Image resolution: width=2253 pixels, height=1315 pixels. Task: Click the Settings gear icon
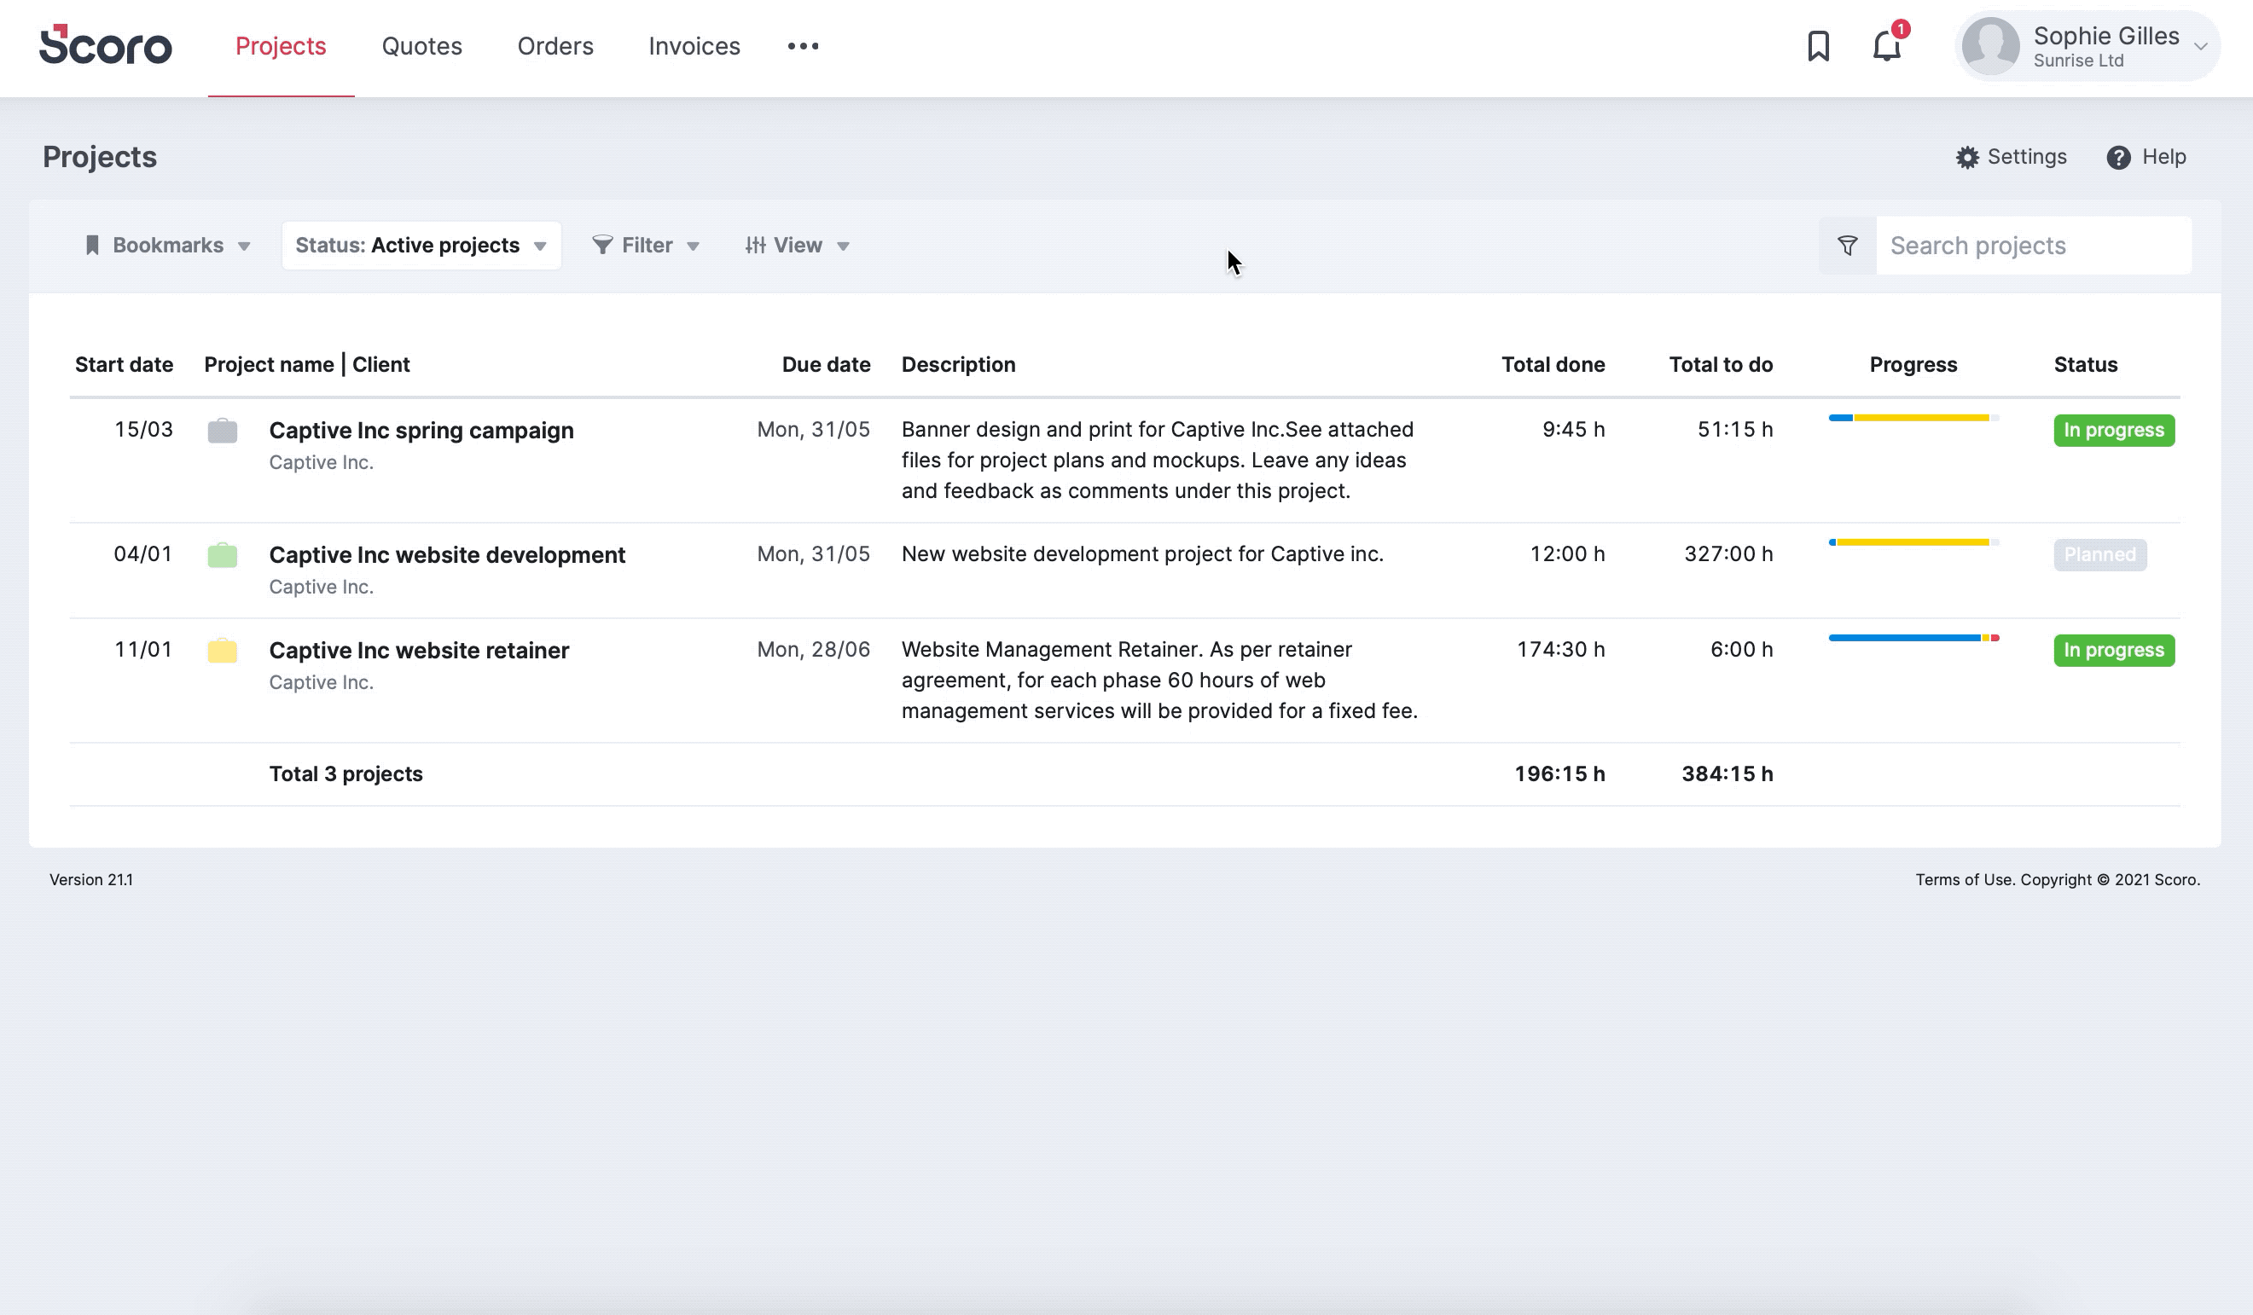coord(1967,157)
